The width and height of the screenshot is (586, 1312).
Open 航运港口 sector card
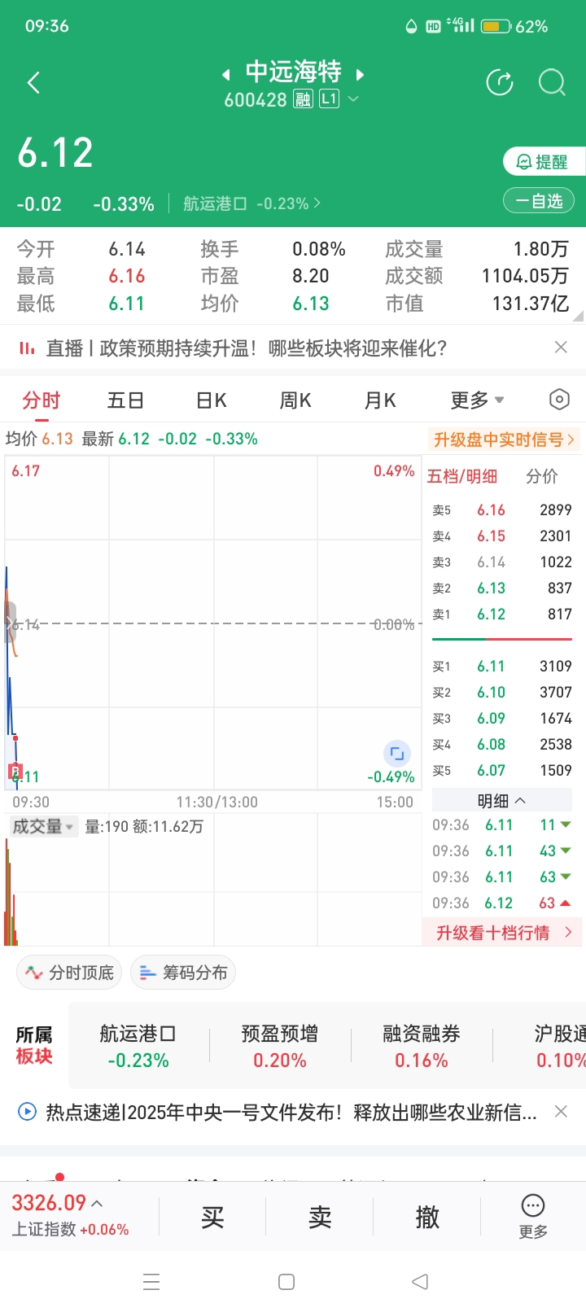click(138, 1047)
